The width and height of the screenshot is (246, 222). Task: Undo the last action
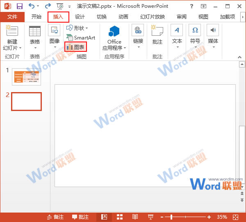point(32,6)
